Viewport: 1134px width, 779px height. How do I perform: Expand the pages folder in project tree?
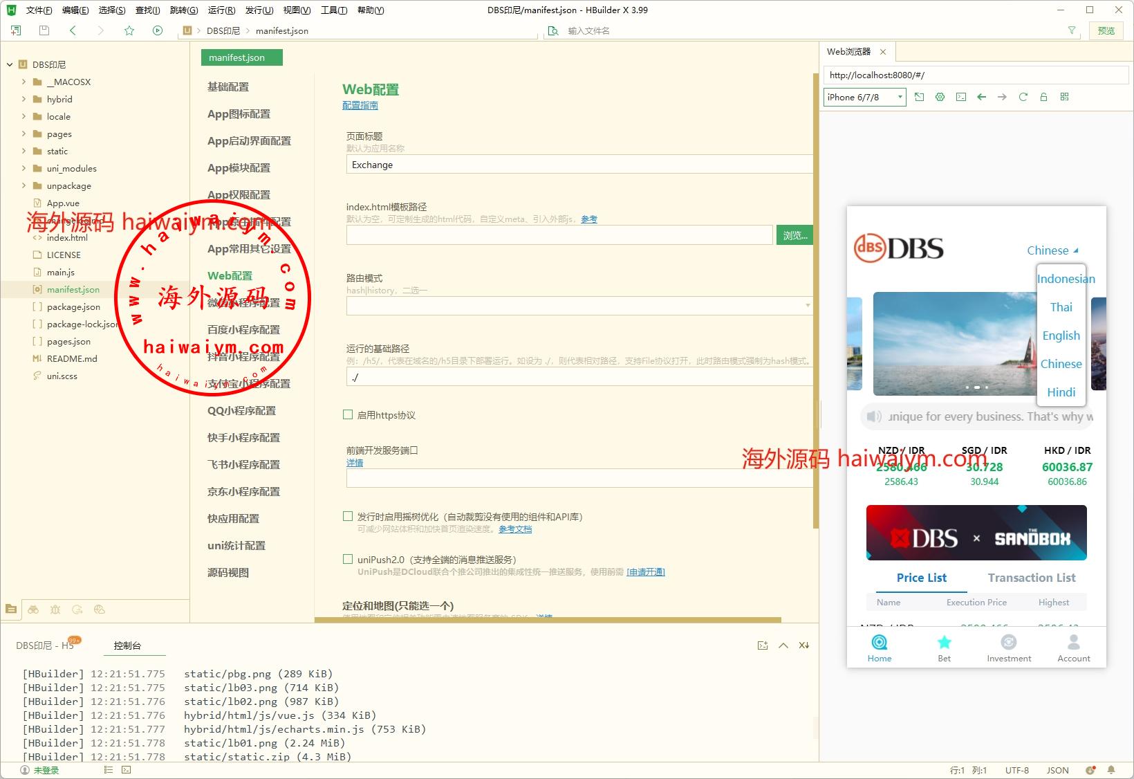click(24, 134)
